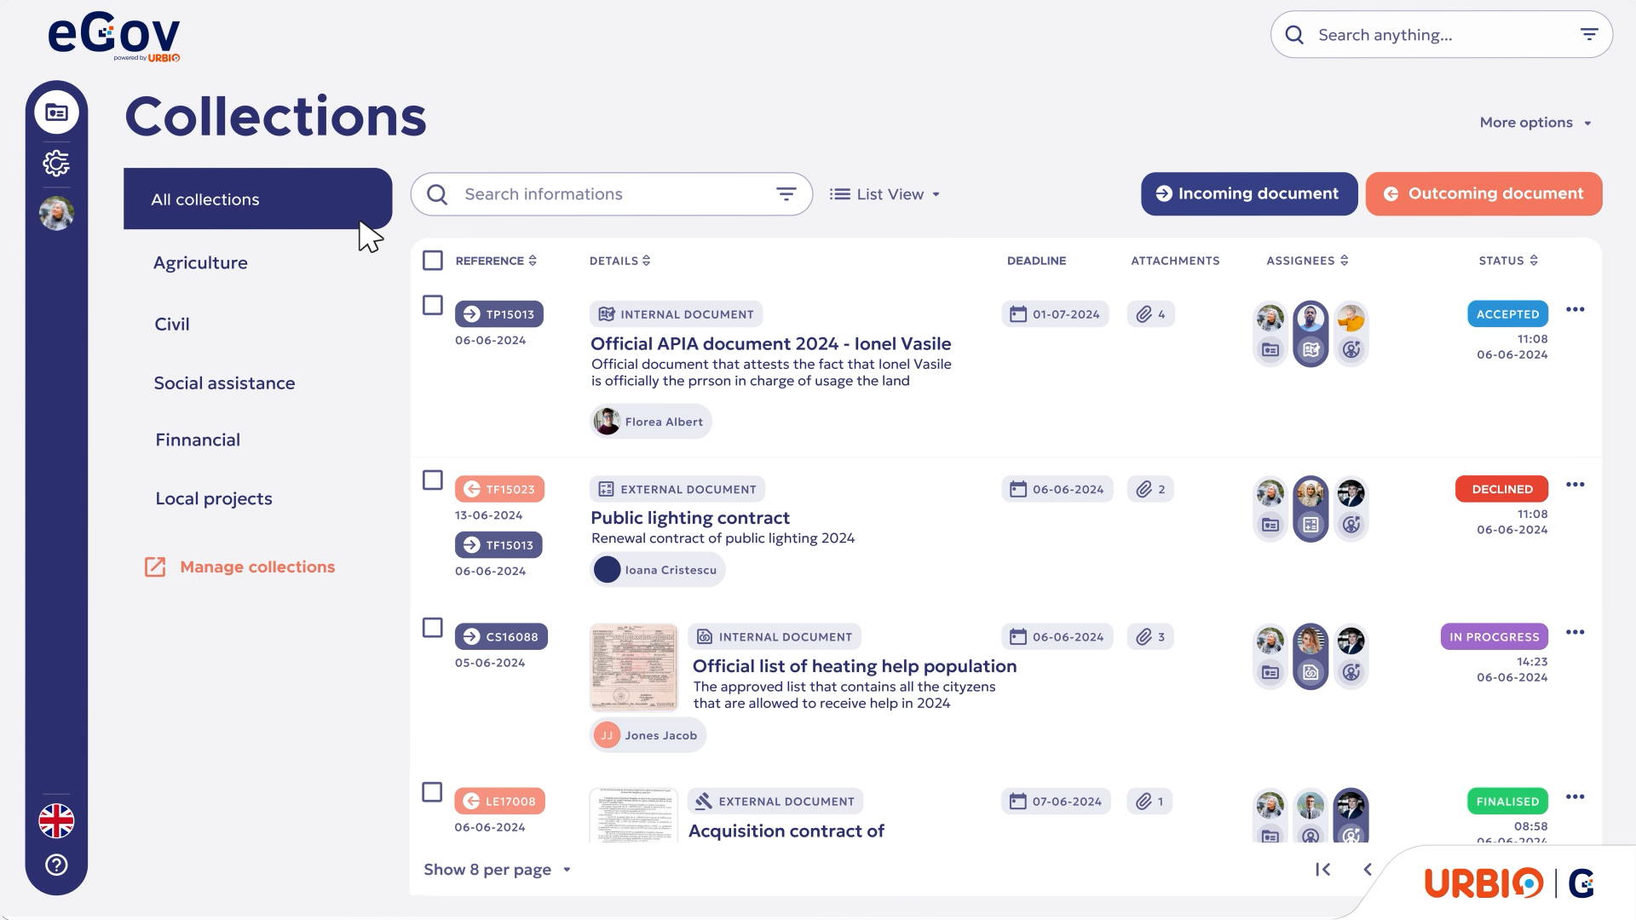Toggle the select-all checkbox in table header
Screen dimensions: 1636x920
click(x=433, y=261)
